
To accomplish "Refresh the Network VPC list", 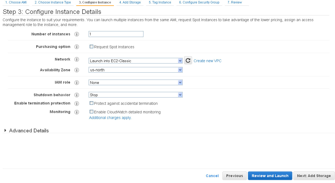I will 188,60.
